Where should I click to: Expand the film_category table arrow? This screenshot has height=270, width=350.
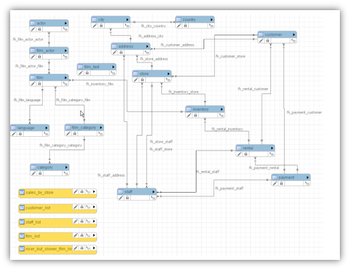click(101, 127)
